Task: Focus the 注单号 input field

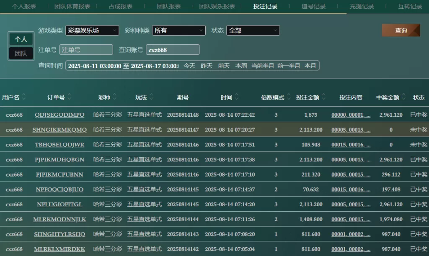Action: 86,50
